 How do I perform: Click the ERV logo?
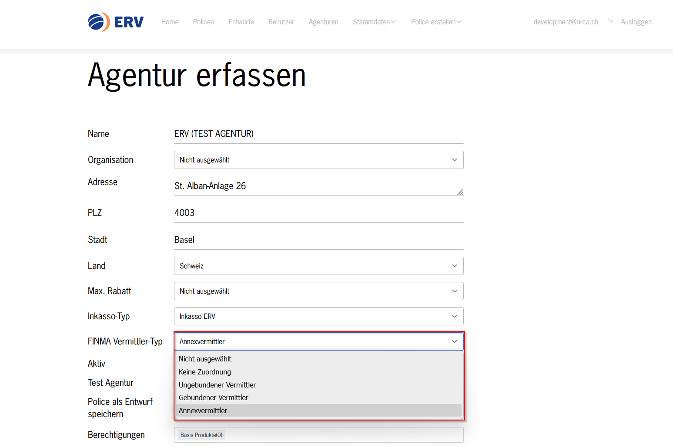(x=115, y=22)
